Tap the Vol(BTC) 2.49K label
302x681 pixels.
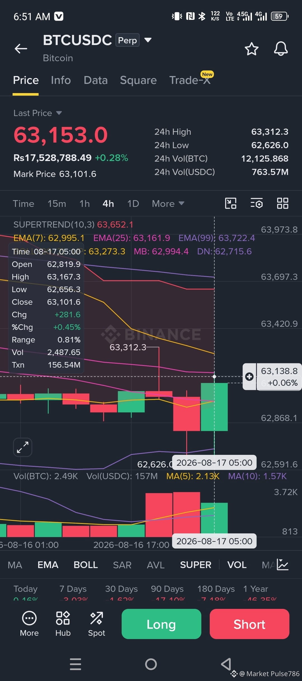point(46,476)
